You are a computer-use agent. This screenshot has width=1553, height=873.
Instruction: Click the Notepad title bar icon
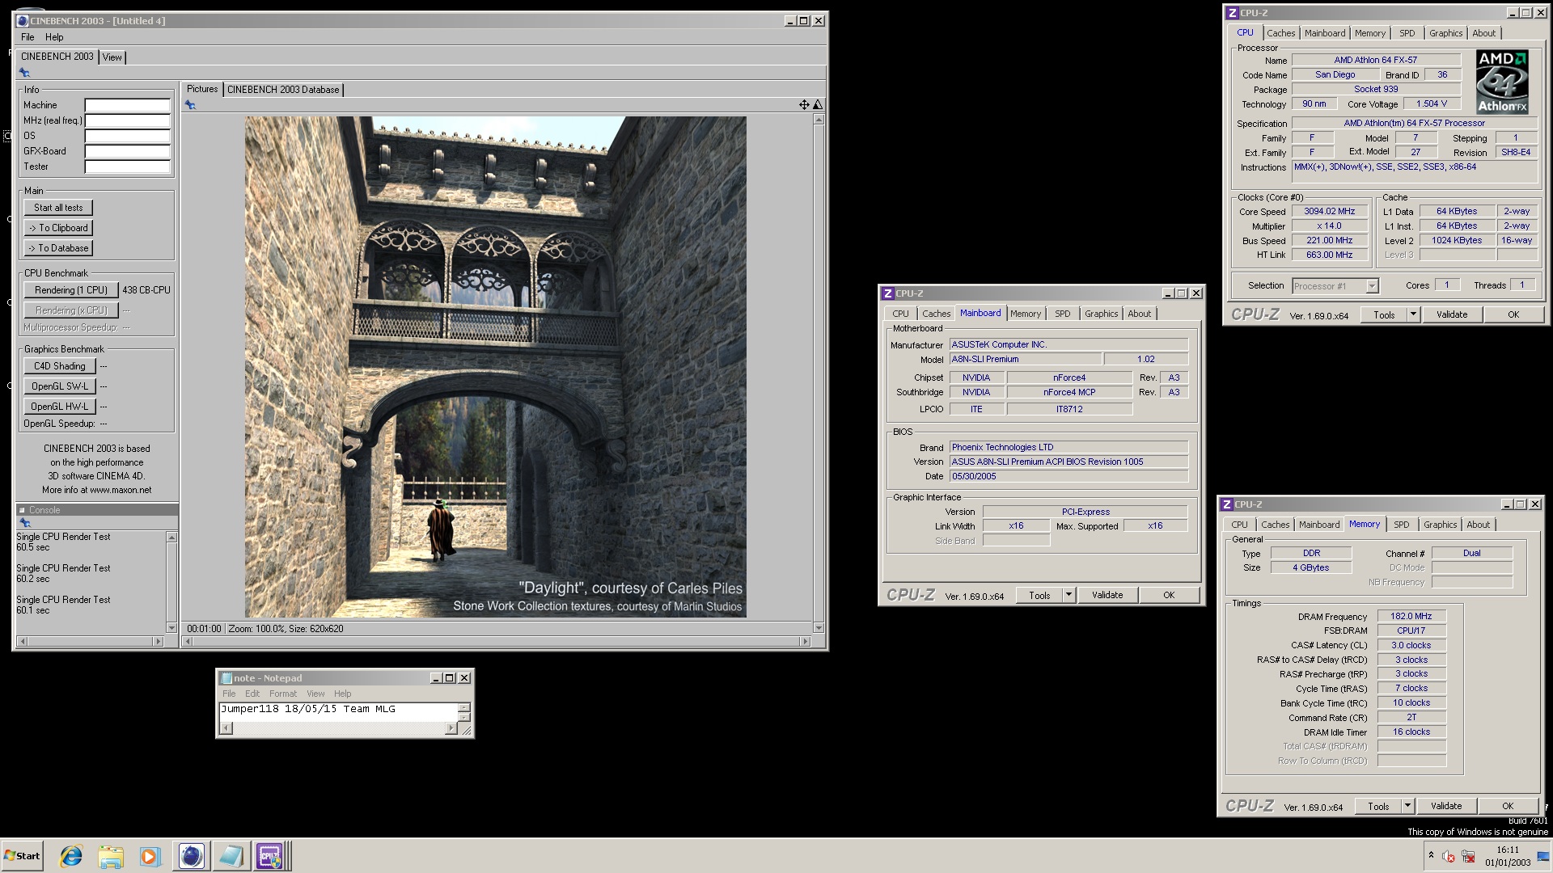coord(226,678)
